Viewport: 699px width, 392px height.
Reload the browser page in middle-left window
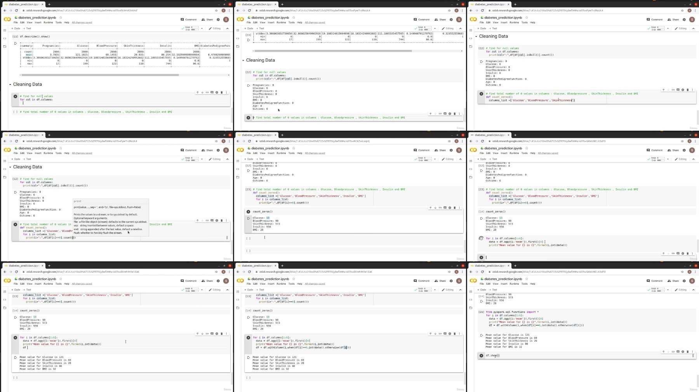(x=16, y=141)
